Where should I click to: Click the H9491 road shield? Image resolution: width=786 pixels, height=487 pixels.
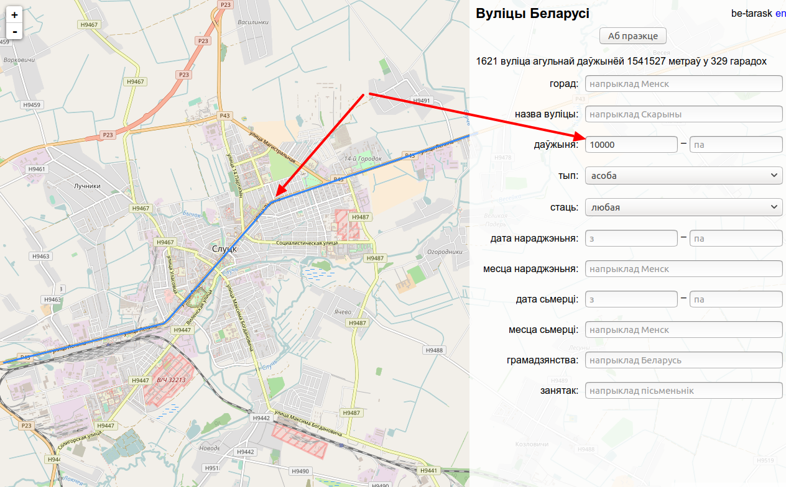click(422, 100)
